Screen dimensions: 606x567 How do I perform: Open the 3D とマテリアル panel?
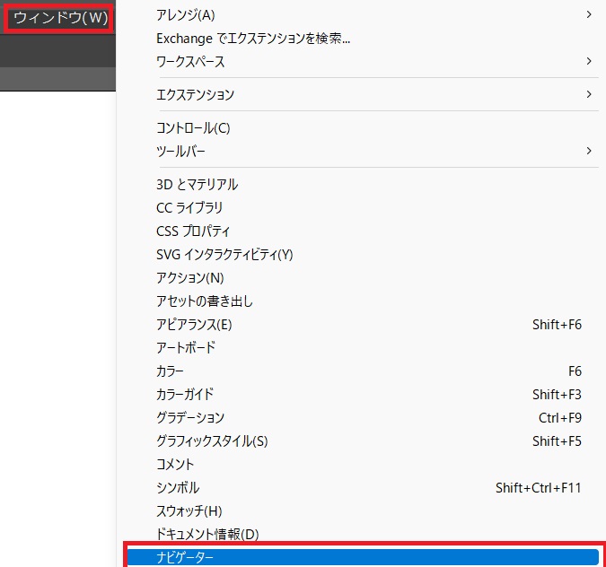click(x=197, y=185)
